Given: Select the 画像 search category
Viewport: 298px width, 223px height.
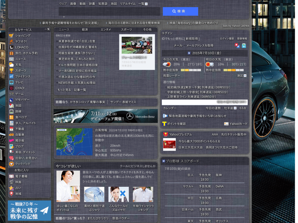Looking at the screenshot, I should tap(73, 4).
